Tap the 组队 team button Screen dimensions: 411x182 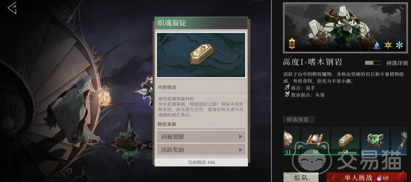pyautogui.click(x=301, y=177)
